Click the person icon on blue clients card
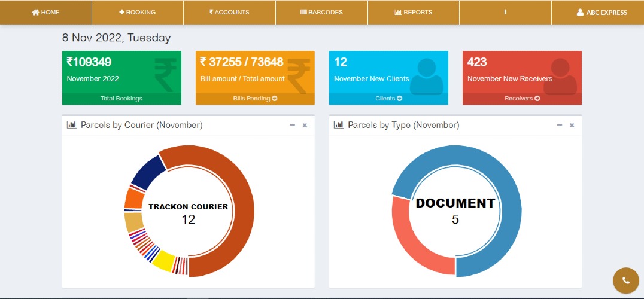 click(426, 77)
